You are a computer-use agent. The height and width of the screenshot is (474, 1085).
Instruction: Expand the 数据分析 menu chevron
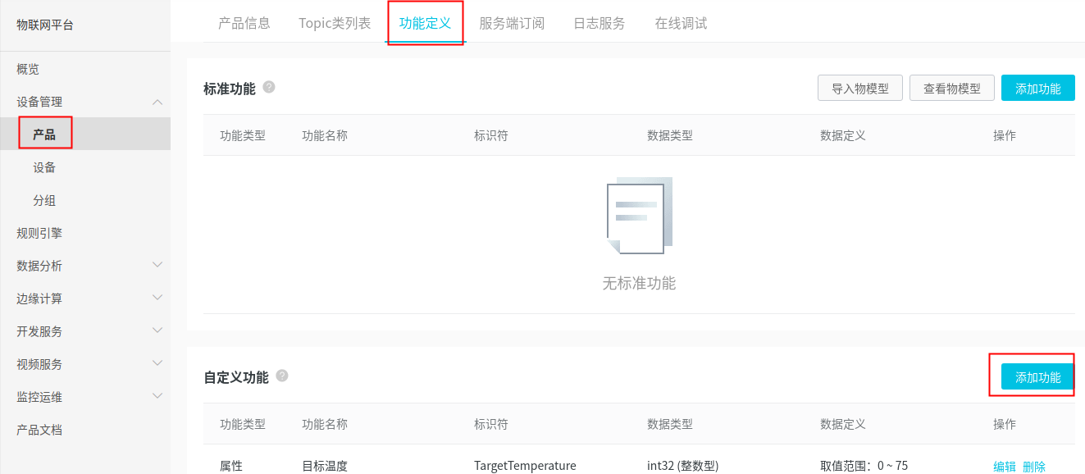[157, 265]
